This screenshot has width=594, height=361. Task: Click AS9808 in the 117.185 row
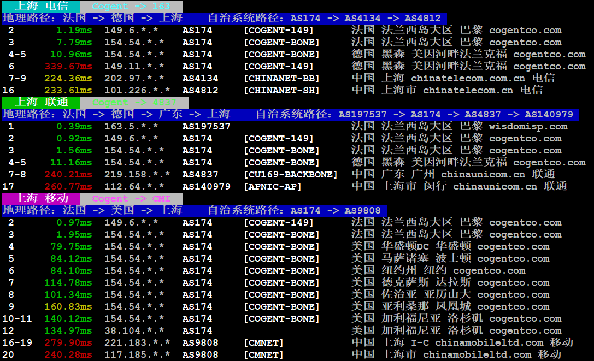point(200,355)
